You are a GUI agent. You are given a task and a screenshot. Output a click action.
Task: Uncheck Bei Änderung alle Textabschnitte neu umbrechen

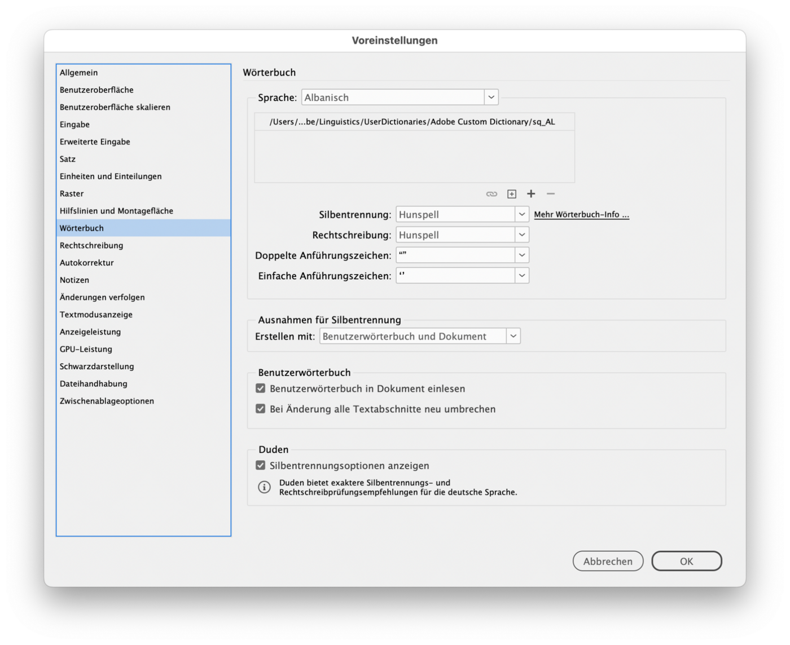[x=260, y=409]
